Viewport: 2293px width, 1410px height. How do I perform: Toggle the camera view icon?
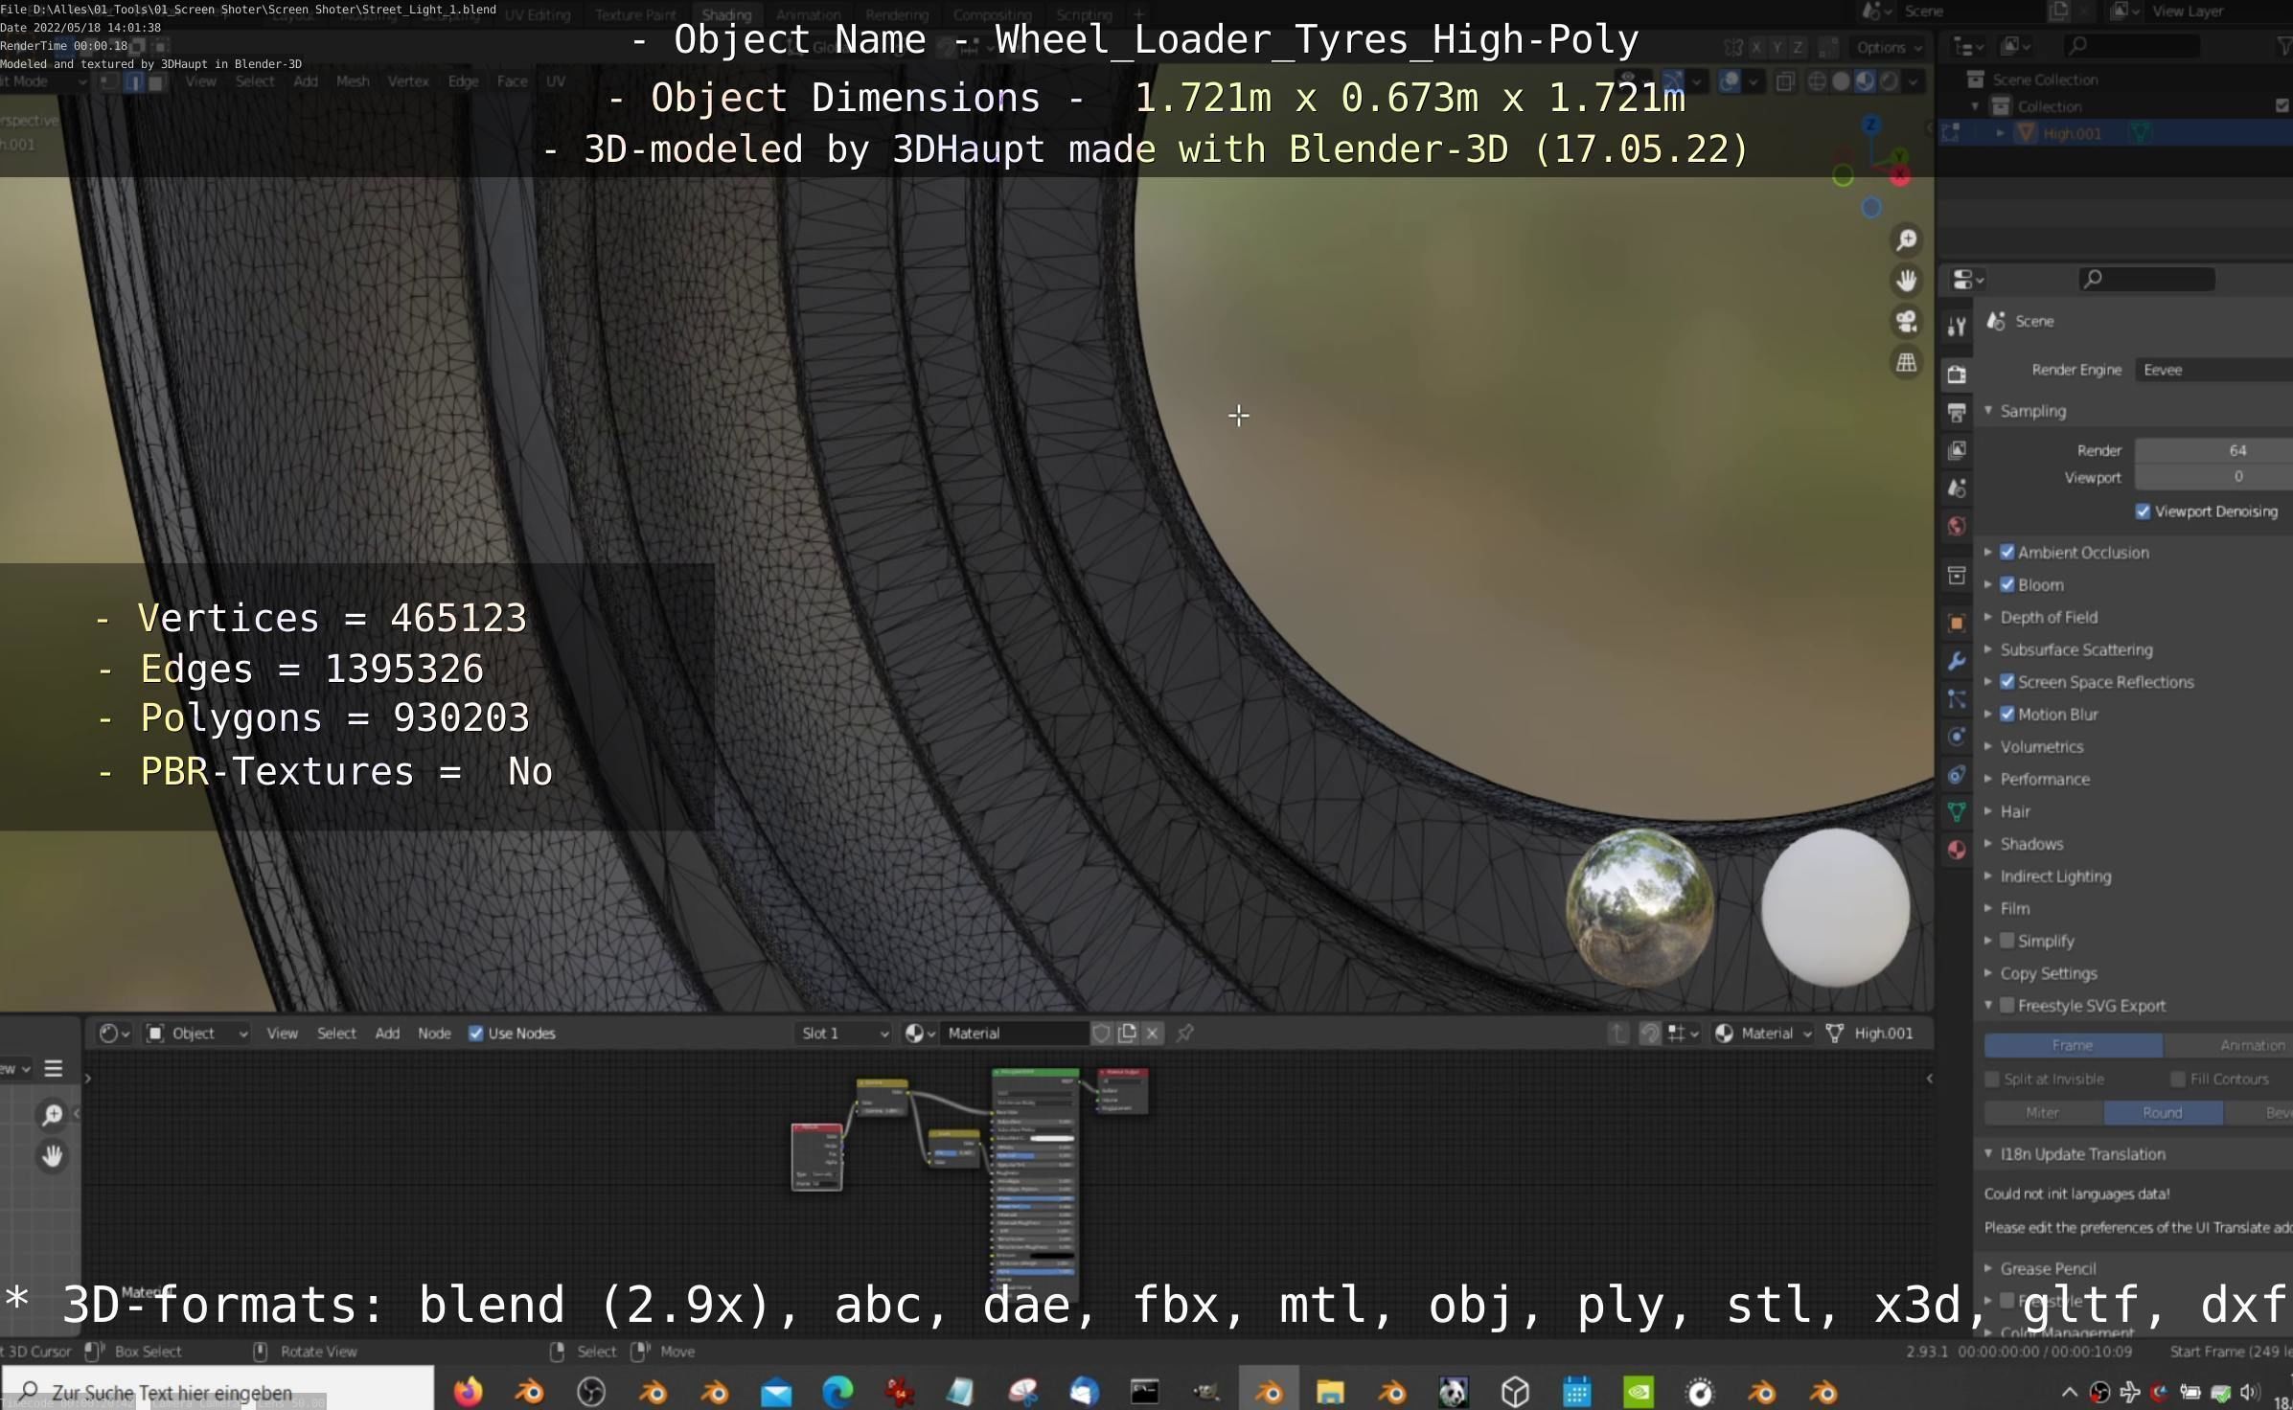point(1906,322)
